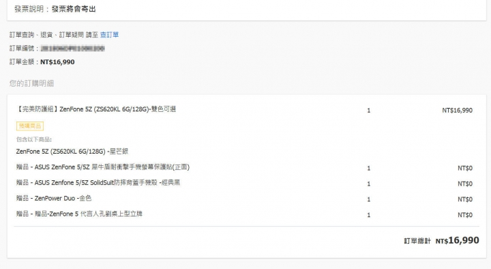491x269 pixels.
Task: Select the ZenPower Duo 金色 gift item
Action: 54,198
